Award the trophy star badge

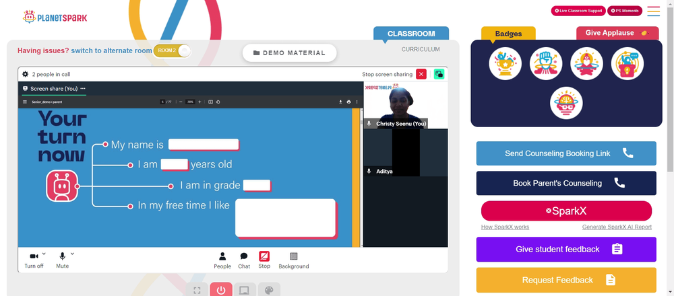click(x=505, y=63)
